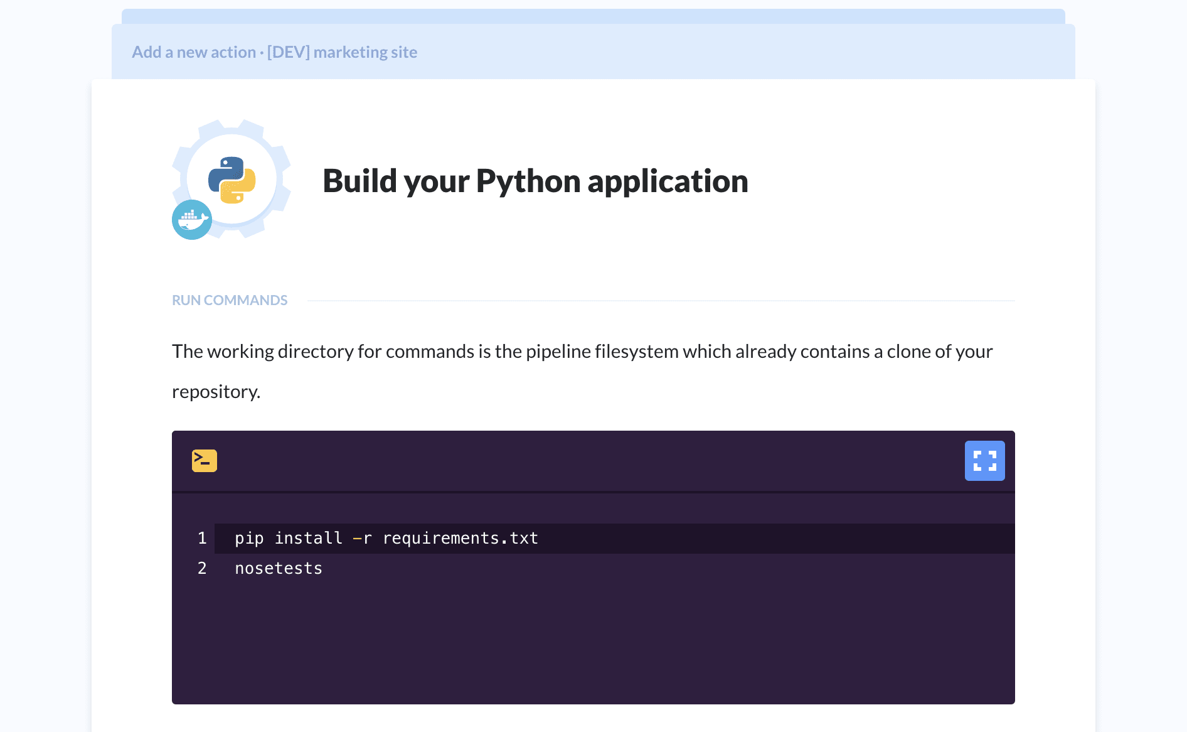The image size is (1187, 732).
Task: Click the word "install" in line one
Action: point(308,538)
